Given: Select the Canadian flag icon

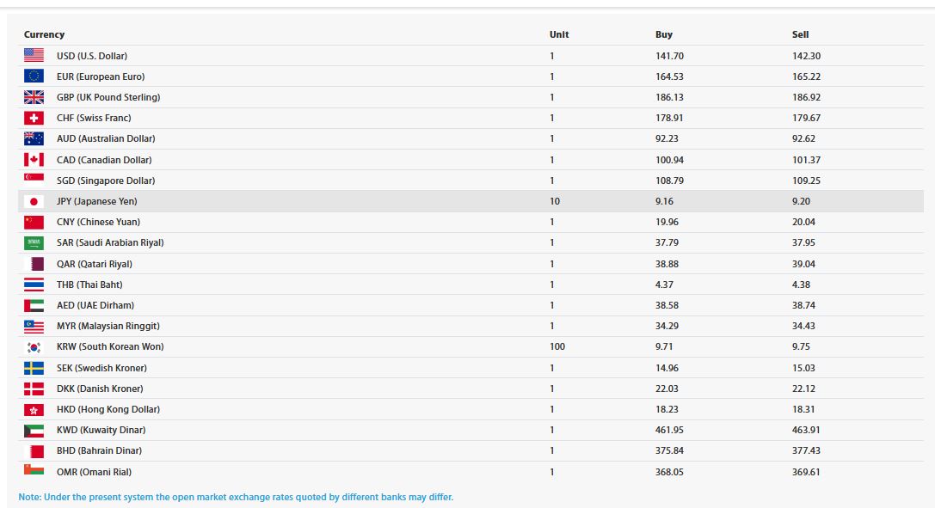Looking at the screenshot, I should click(34, 160).
